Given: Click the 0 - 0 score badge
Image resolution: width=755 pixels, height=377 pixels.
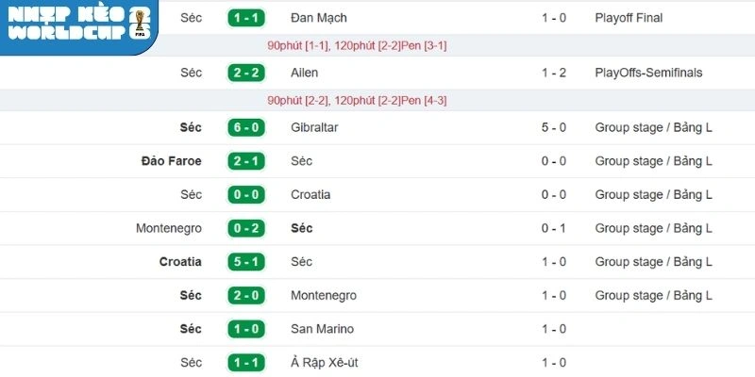Looking at the screenshot, I should (246, 195).
